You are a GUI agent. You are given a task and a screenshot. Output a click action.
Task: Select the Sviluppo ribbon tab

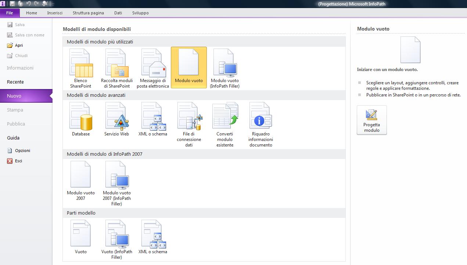click(140, 13)
